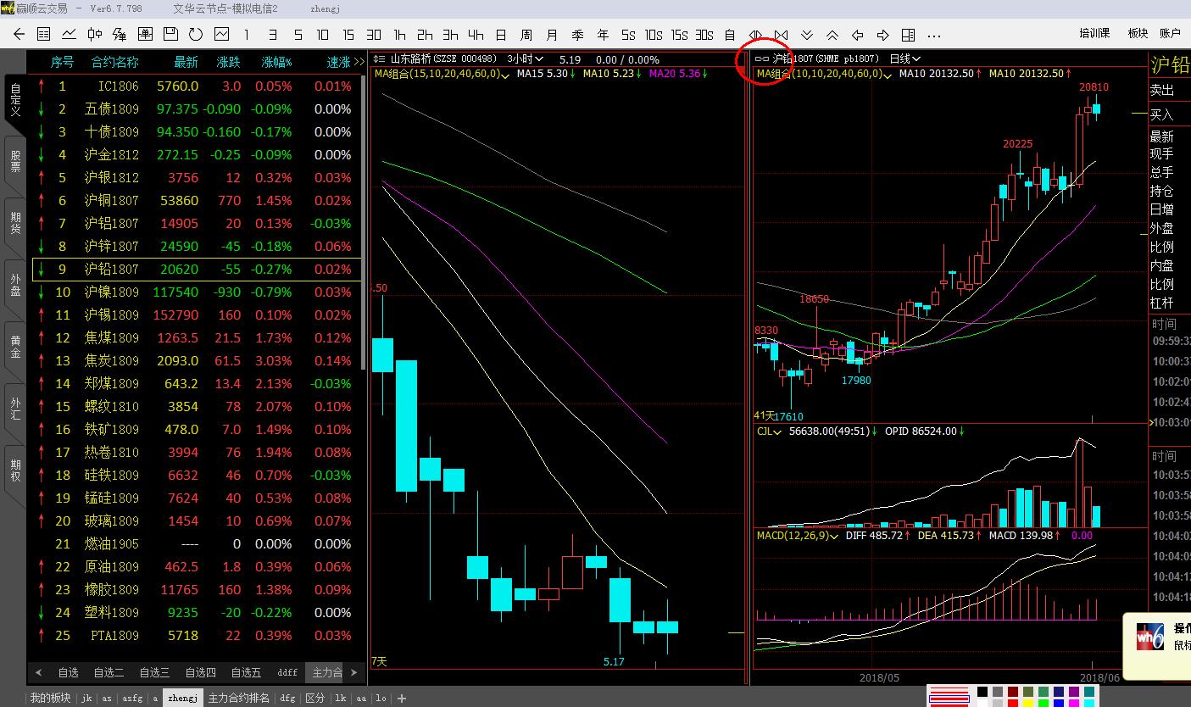Select the candlestick chart toolbar icon
The width and height of the screenshot is (1191, 707).
click(94, 35)
